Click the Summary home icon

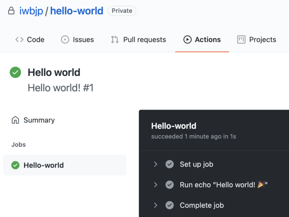point(15,120)
